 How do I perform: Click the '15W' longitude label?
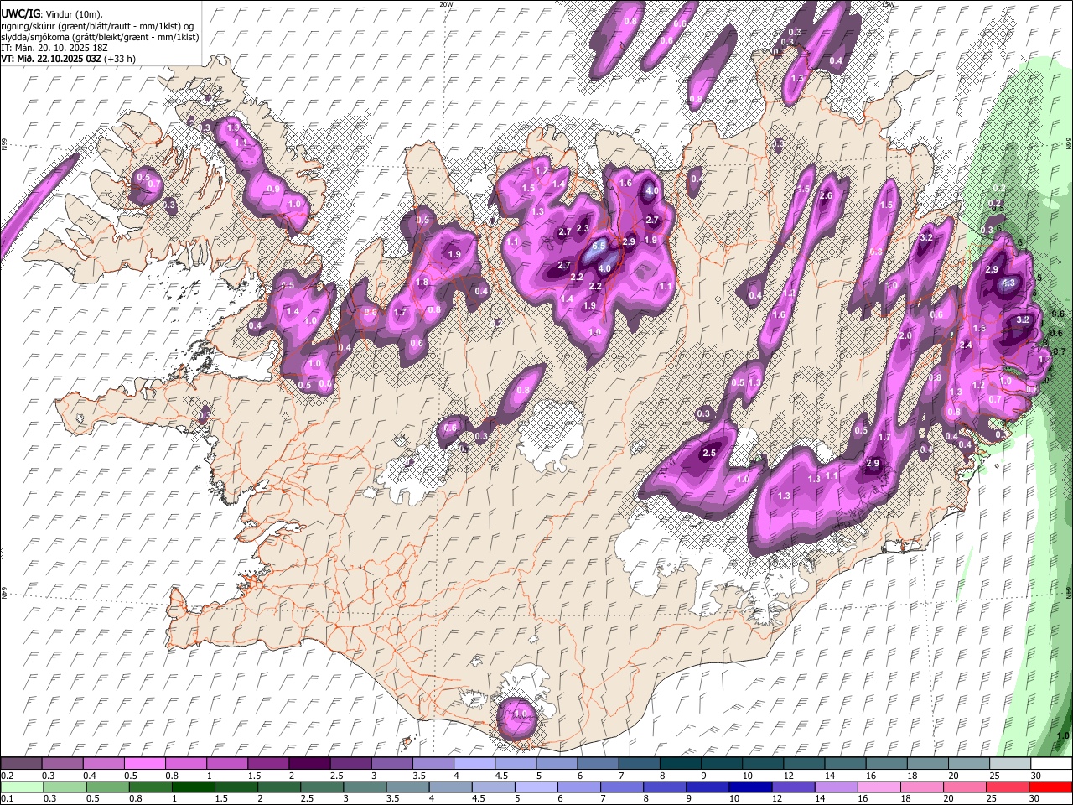point(889,4)
